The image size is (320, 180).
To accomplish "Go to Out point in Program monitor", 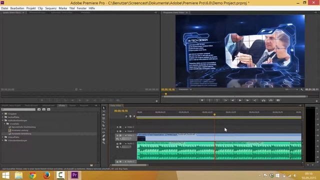I will tap(254, 100).
